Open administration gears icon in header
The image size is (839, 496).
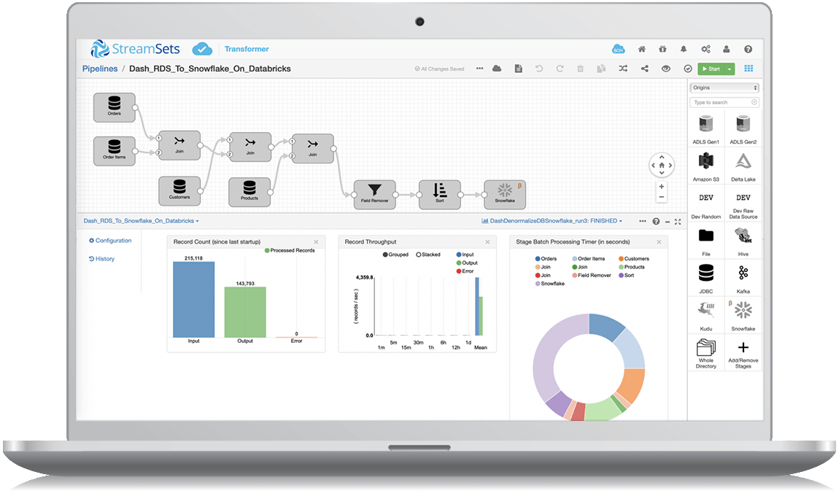point(705,49)
